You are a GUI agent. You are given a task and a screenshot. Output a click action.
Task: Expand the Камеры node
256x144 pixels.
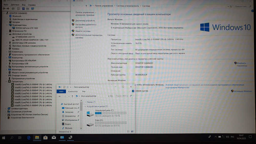[7, 49]
